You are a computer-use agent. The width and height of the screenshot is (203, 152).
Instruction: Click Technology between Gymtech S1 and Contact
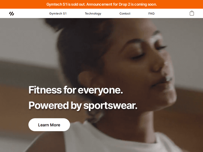(x=93, y=13)
